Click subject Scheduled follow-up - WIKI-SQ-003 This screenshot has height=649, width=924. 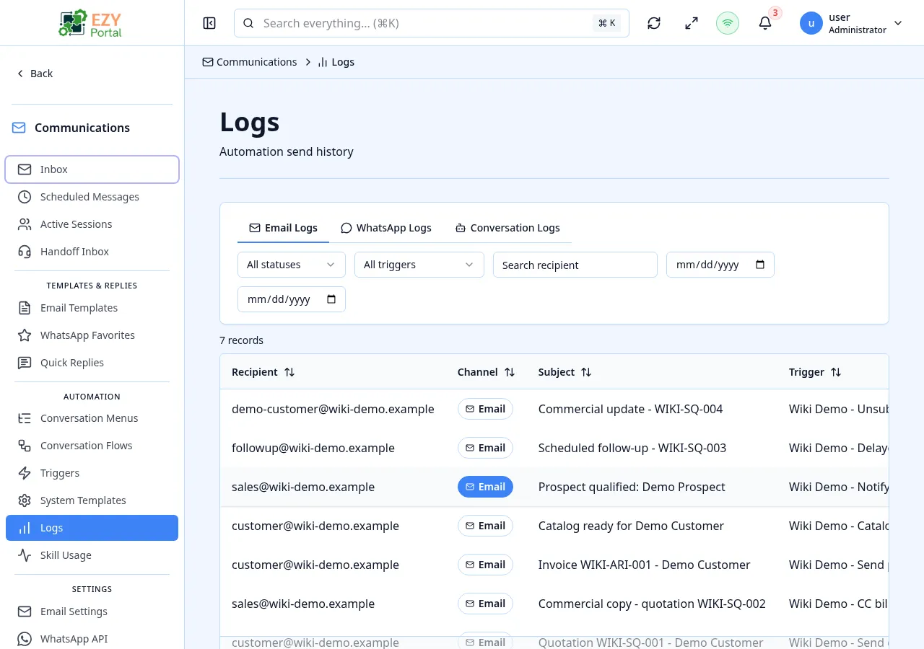point(632,448)
